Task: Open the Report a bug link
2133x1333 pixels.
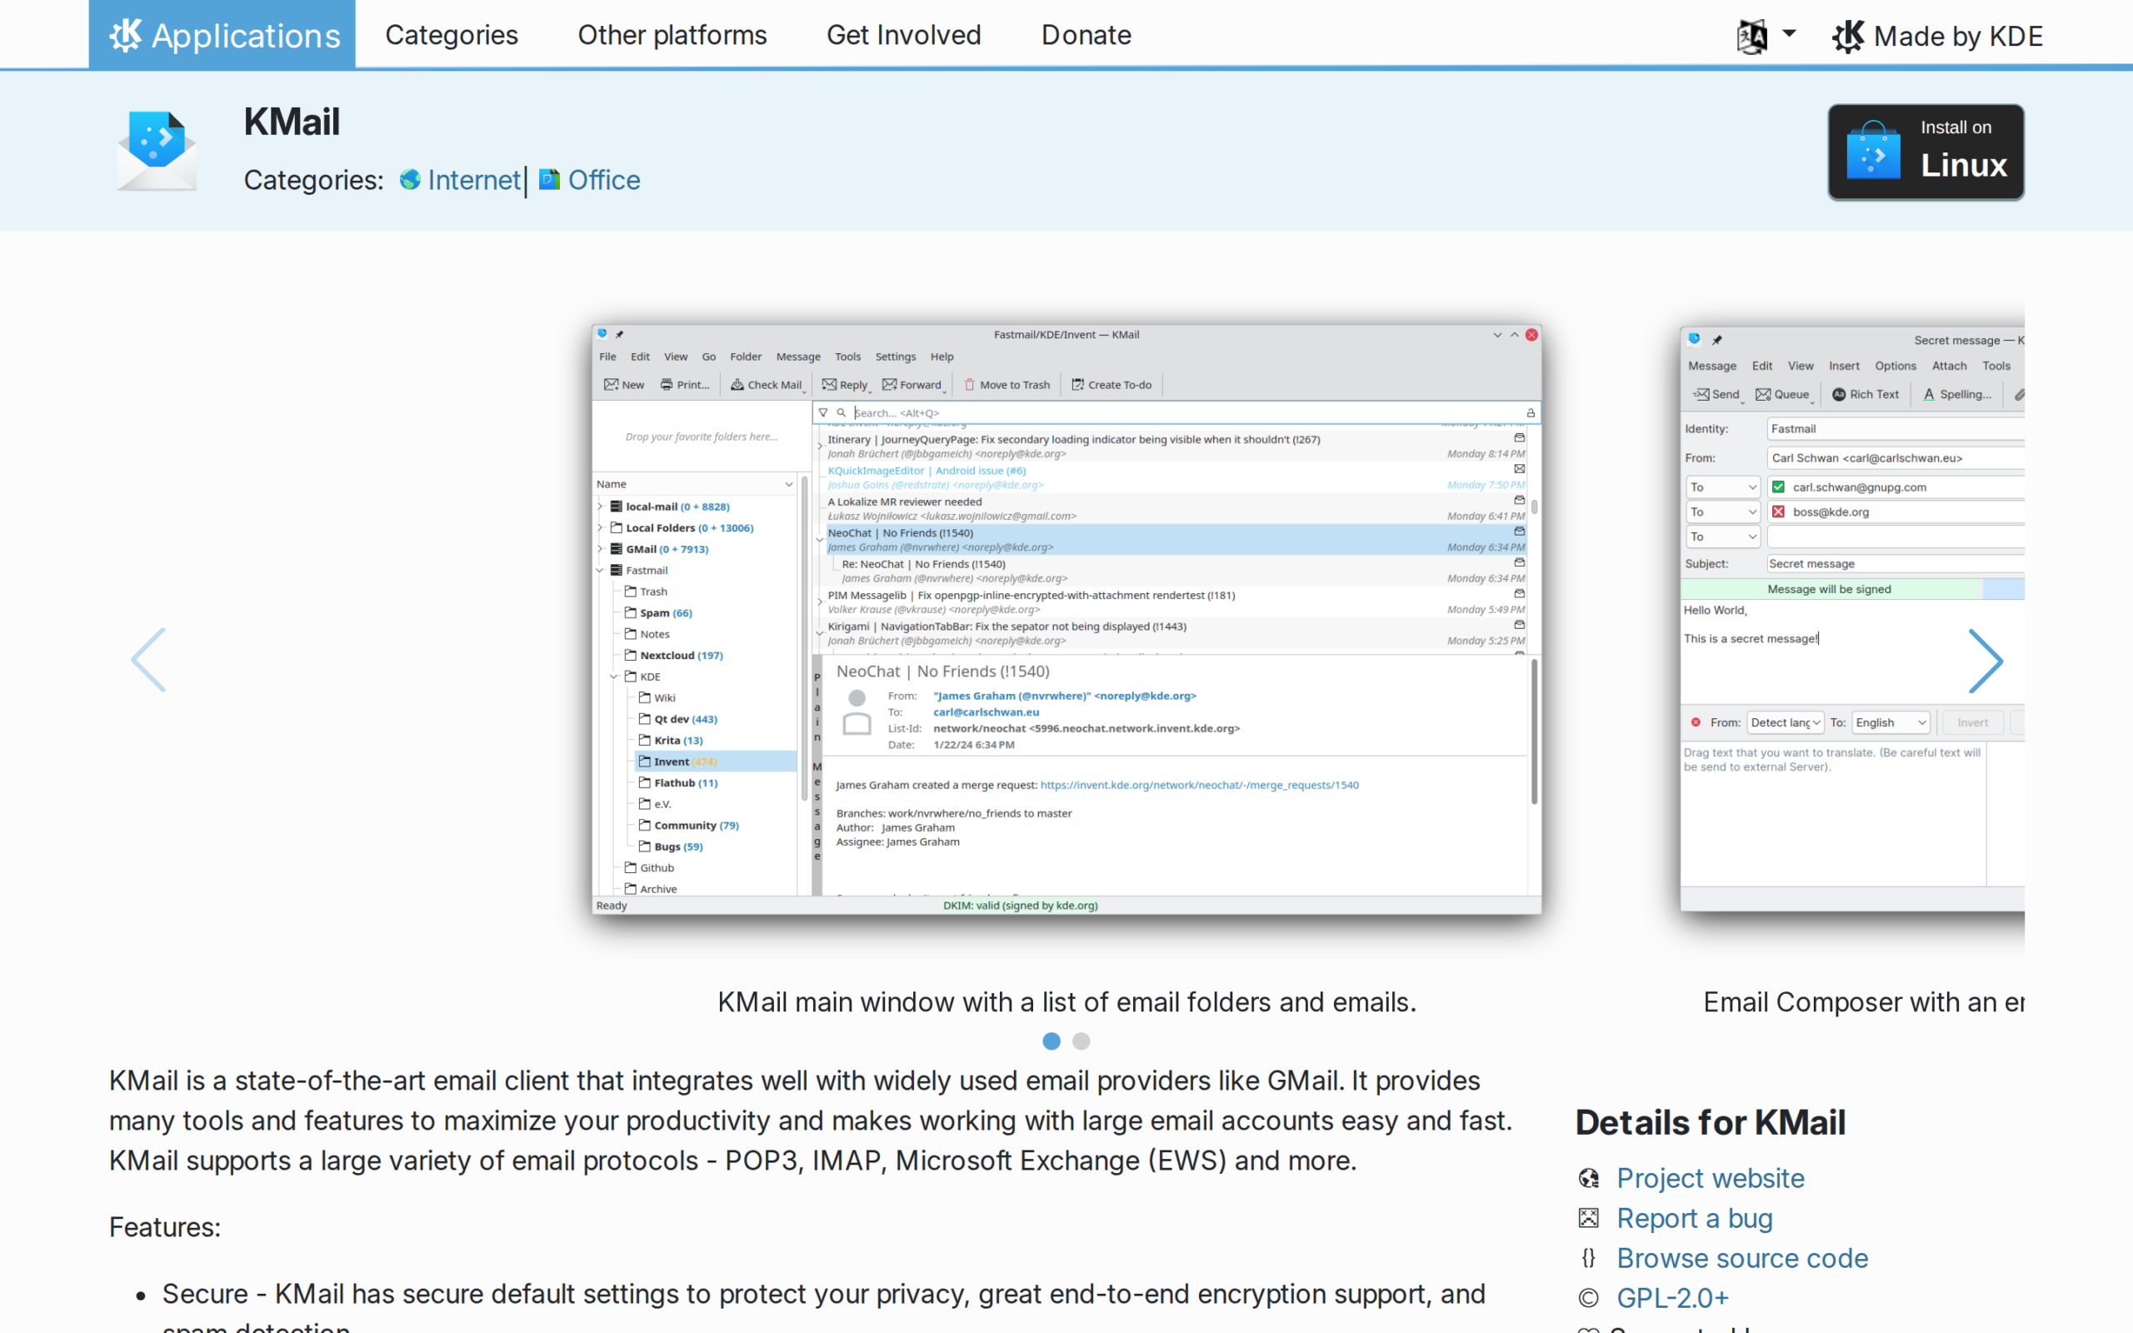Action: [1694, 1218]
